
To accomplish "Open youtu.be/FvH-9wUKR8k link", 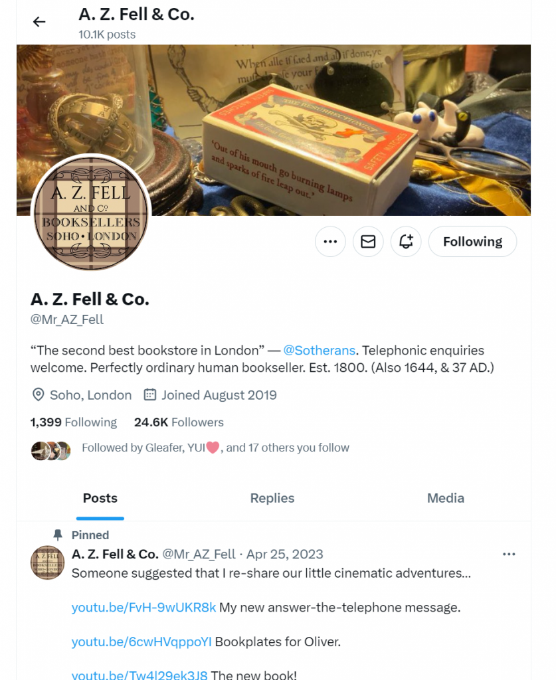I will tap(143, 607).
